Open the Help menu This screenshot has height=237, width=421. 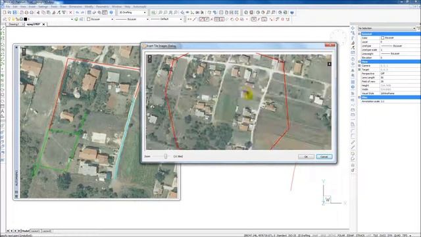128,7
